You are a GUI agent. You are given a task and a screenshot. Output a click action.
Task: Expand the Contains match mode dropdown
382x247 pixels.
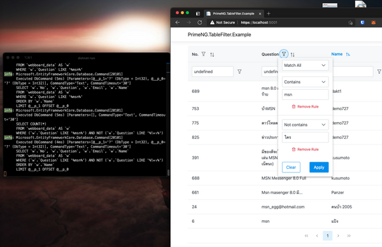tap(305, 82)
